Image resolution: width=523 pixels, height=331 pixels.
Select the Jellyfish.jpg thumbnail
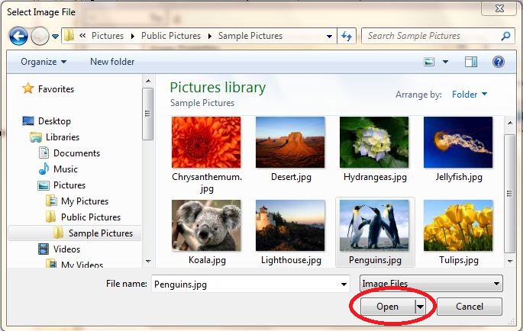[x=458, y=143]
